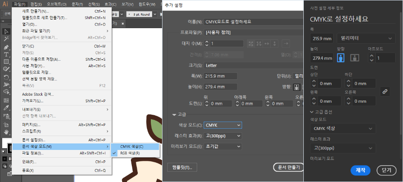This screenshot has width=403, height=182.
Task: Choose 문서 설정(D)... menu item
Action: pos(62,140)
